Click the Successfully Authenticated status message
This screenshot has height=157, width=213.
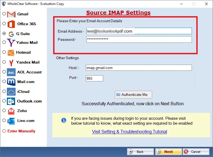(133, 104)
